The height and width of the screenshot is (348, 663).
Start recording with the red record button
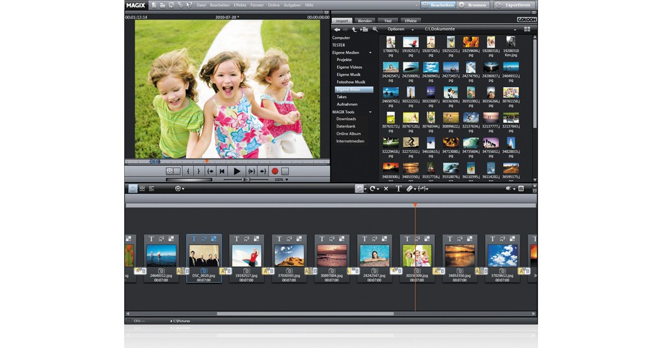click(x=275, y=171)
